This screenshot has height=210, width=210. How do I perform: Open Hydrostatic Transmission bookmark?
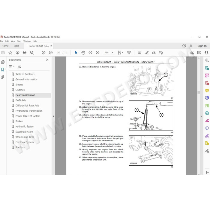29,111
